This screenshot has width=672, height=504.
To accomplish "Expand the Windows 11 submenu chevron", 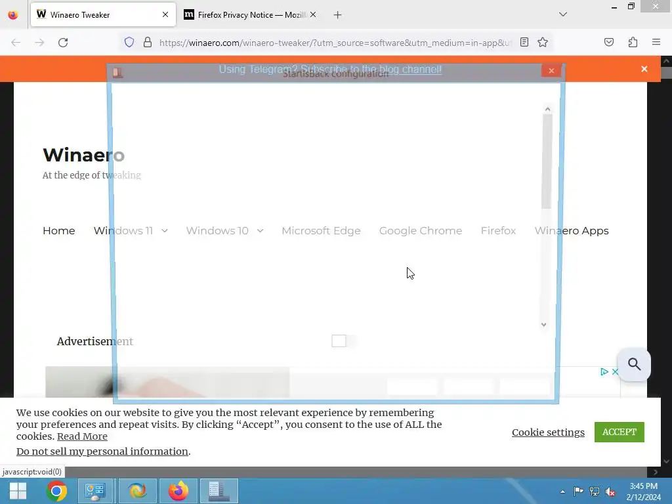I will tap(165, 230).
